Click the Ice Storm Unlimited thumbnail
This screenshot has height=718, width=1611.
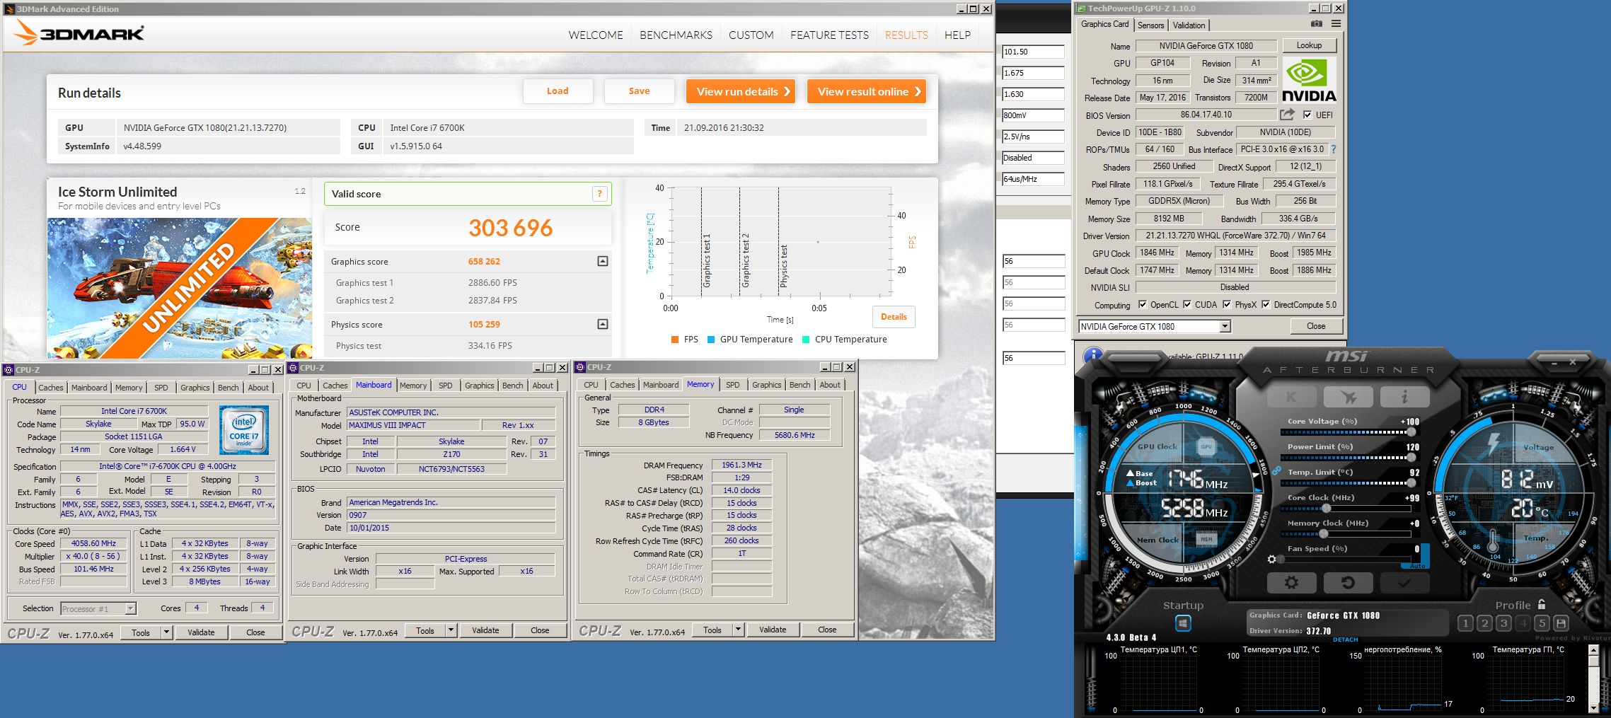pos(180,287)
